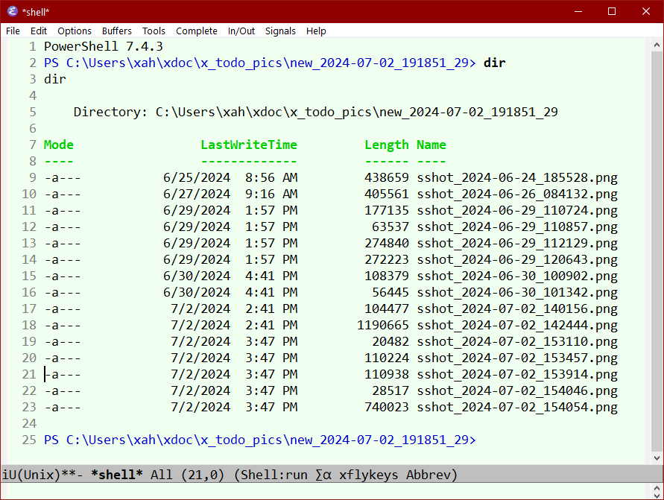Click the *shell* buffer name in mode line
Viewport: 664px width, 500px height.
click(x=117, y=475)
